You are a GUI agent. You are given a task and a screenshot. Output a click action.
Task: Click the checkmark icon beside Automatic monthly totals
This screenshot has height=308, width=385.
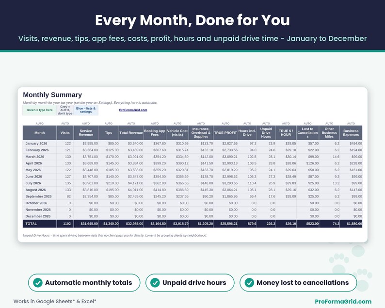(x=38, y=283)
